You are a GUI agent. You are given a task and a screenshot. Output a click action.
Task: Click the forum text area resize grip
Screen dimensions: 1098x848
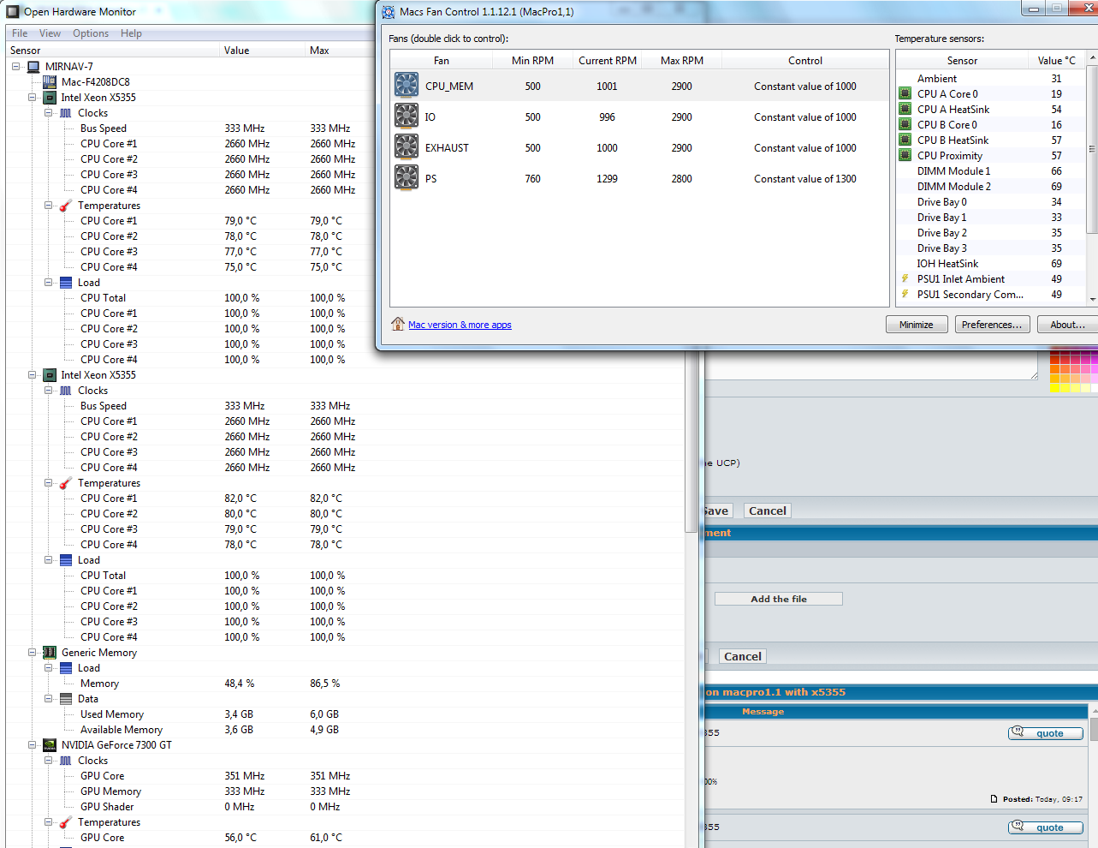click(1034, 375)
